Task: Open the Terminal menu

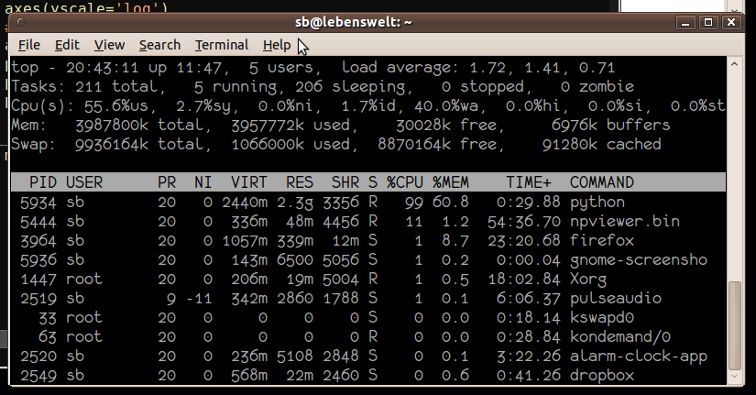Action: pos(221,44)
